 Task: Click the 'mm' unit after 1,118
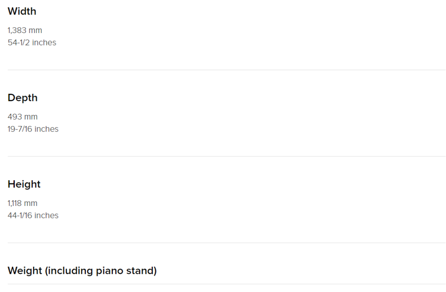coord(31,203)
